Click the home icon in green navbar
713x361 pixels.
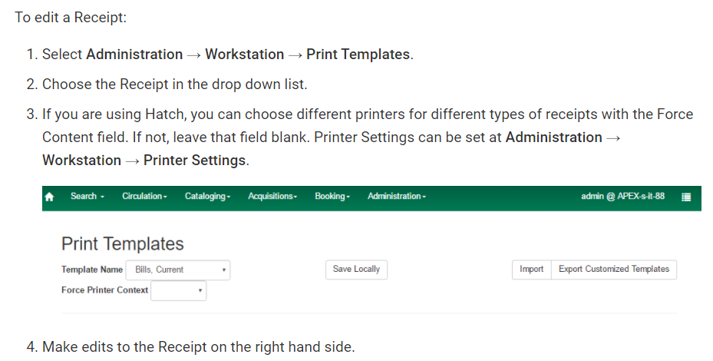pos(50,197)
